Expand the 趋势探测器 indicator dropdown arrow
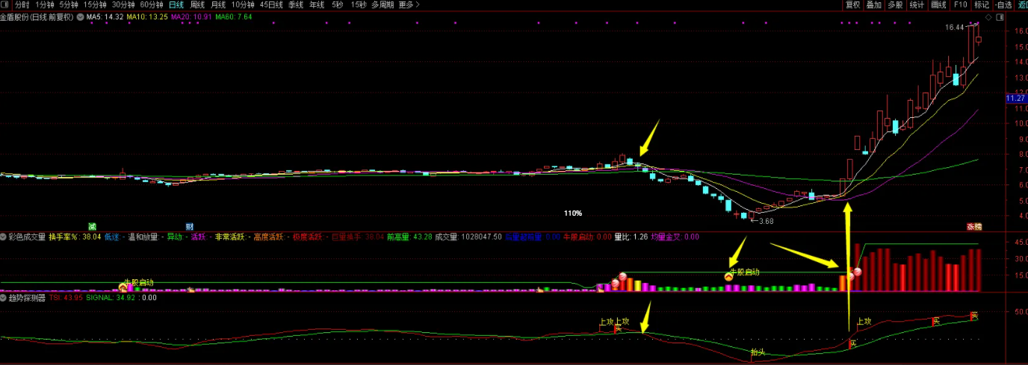Viewport: 1028px width, 365px height. pos(4,297)
